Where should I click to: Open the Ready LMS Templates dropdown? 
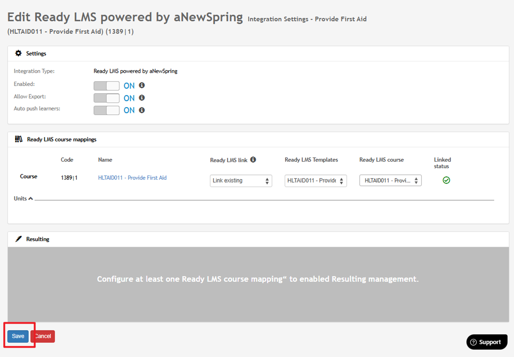tap(316, 181)
